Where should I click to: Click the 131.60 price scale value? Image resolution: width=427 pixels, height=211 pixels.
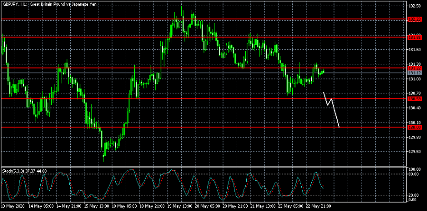pos(415,50)
